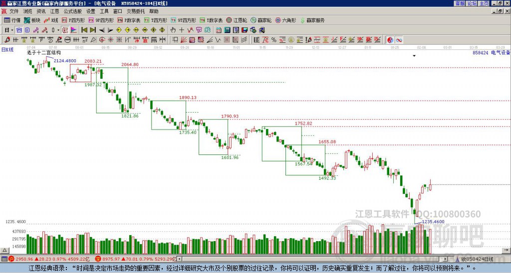Toggle the infinity symbol icon
Viewport: 511px width, 273px height.
click(399, 40)
